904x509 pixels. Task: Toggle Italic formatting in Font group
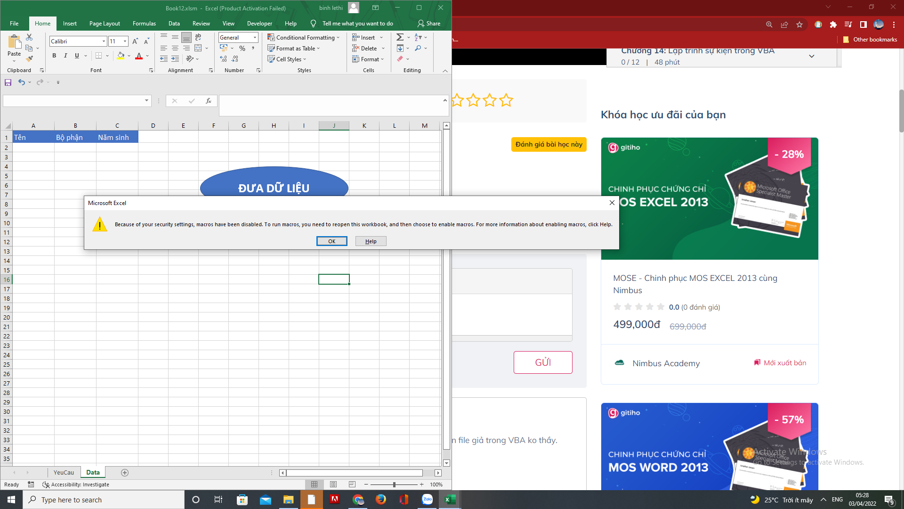[65, 56]
